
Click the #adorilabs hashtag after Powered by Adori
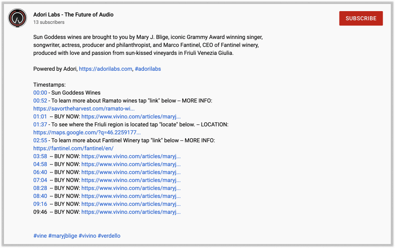click(148, 69)
